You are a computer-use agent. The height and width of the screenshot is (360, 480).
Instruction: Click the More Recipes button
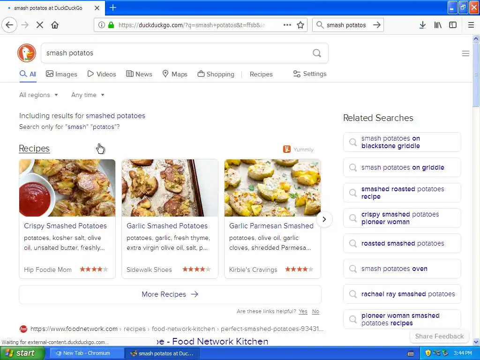170,294
